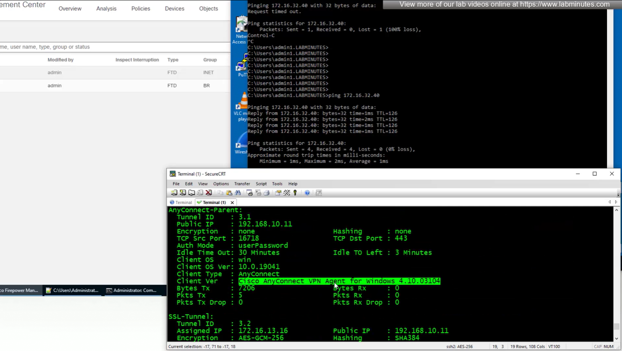Open the Script menu
The width and height of the screenshot is (622, 351).
[261, 184]
